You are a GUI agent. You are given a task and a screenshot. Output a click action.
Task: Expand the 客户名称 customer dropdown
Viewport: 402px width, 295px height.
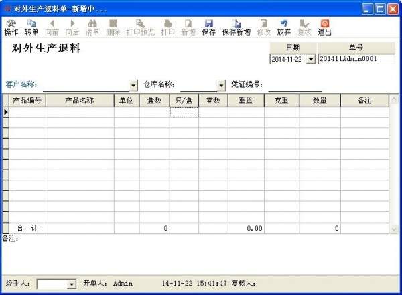[133, 85]
